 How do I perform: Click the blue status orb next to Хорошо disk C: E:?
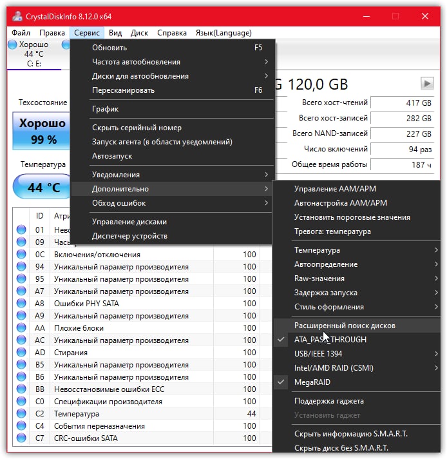click(13, 44)
